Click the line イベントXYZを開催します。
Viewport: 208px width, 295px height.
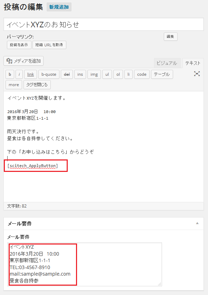(37, 98)
